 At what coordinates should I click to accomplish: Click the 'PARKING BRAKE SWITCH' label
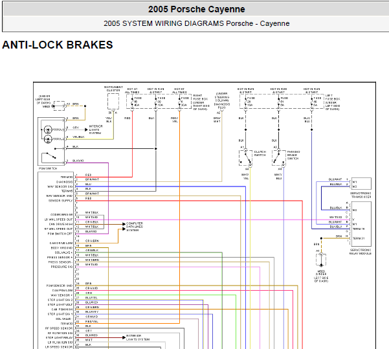293,155
